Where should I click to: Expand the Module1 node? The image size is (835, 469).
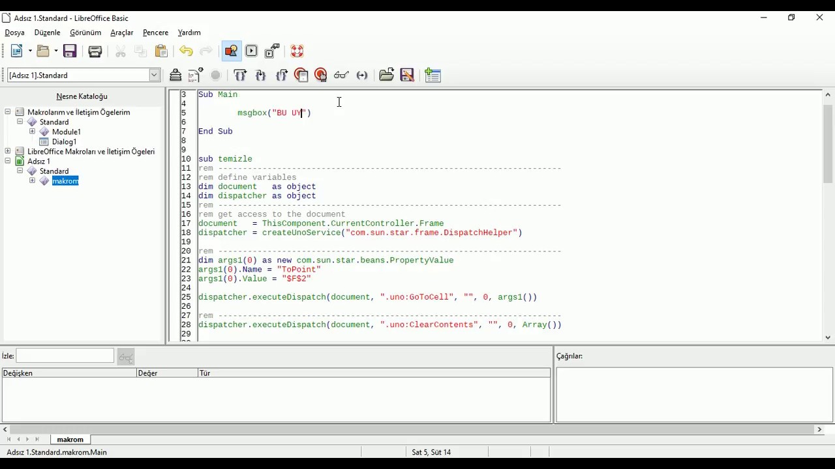click(32, 132)
